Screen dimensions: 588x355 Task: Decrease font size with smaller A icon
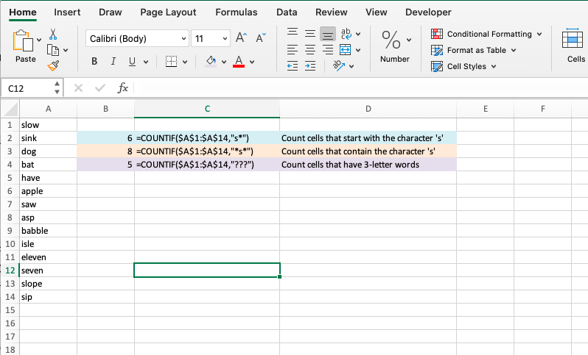point(261,37)
